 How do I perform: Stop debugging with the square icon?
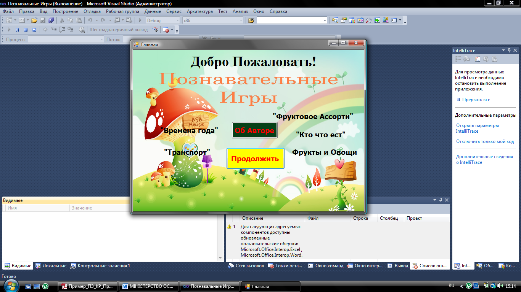click(x=26, y=29)
